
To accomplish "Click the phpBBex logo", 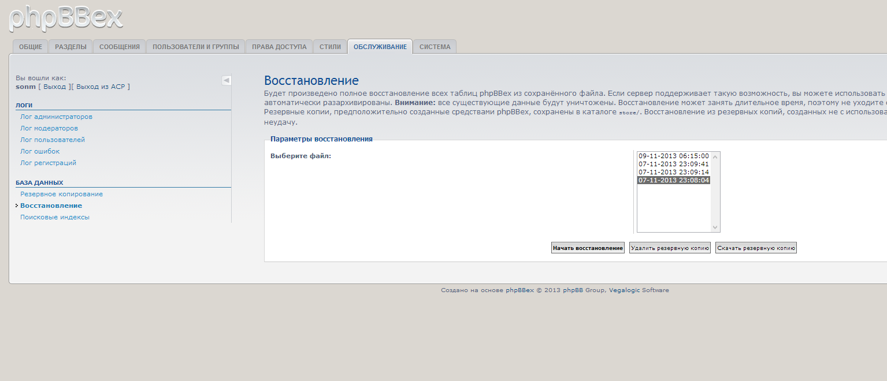I will tap(66, 18).
